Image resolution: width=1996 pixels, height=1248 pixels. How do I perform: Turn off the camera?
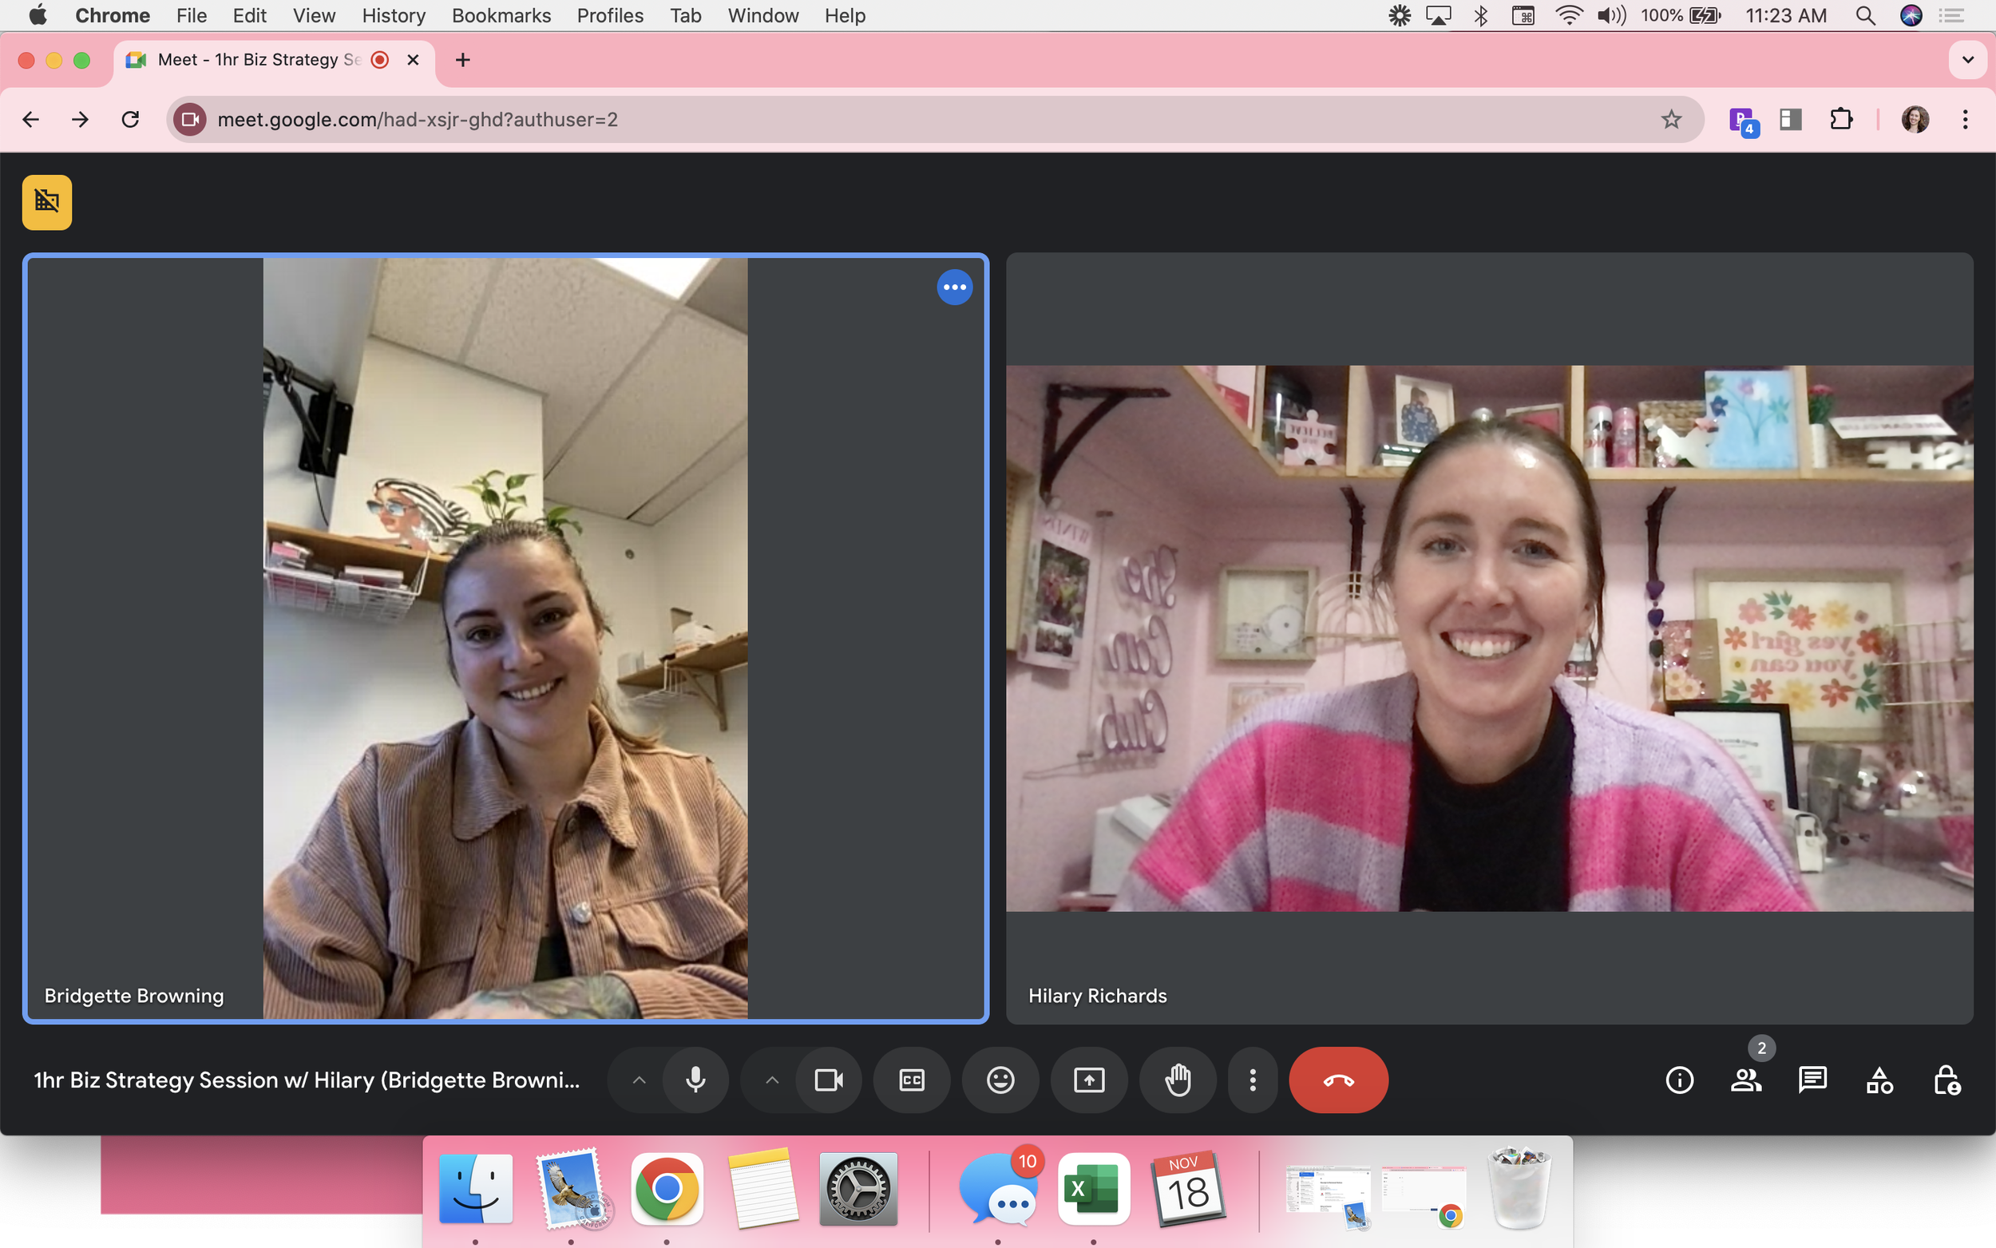click(829, 1080)
